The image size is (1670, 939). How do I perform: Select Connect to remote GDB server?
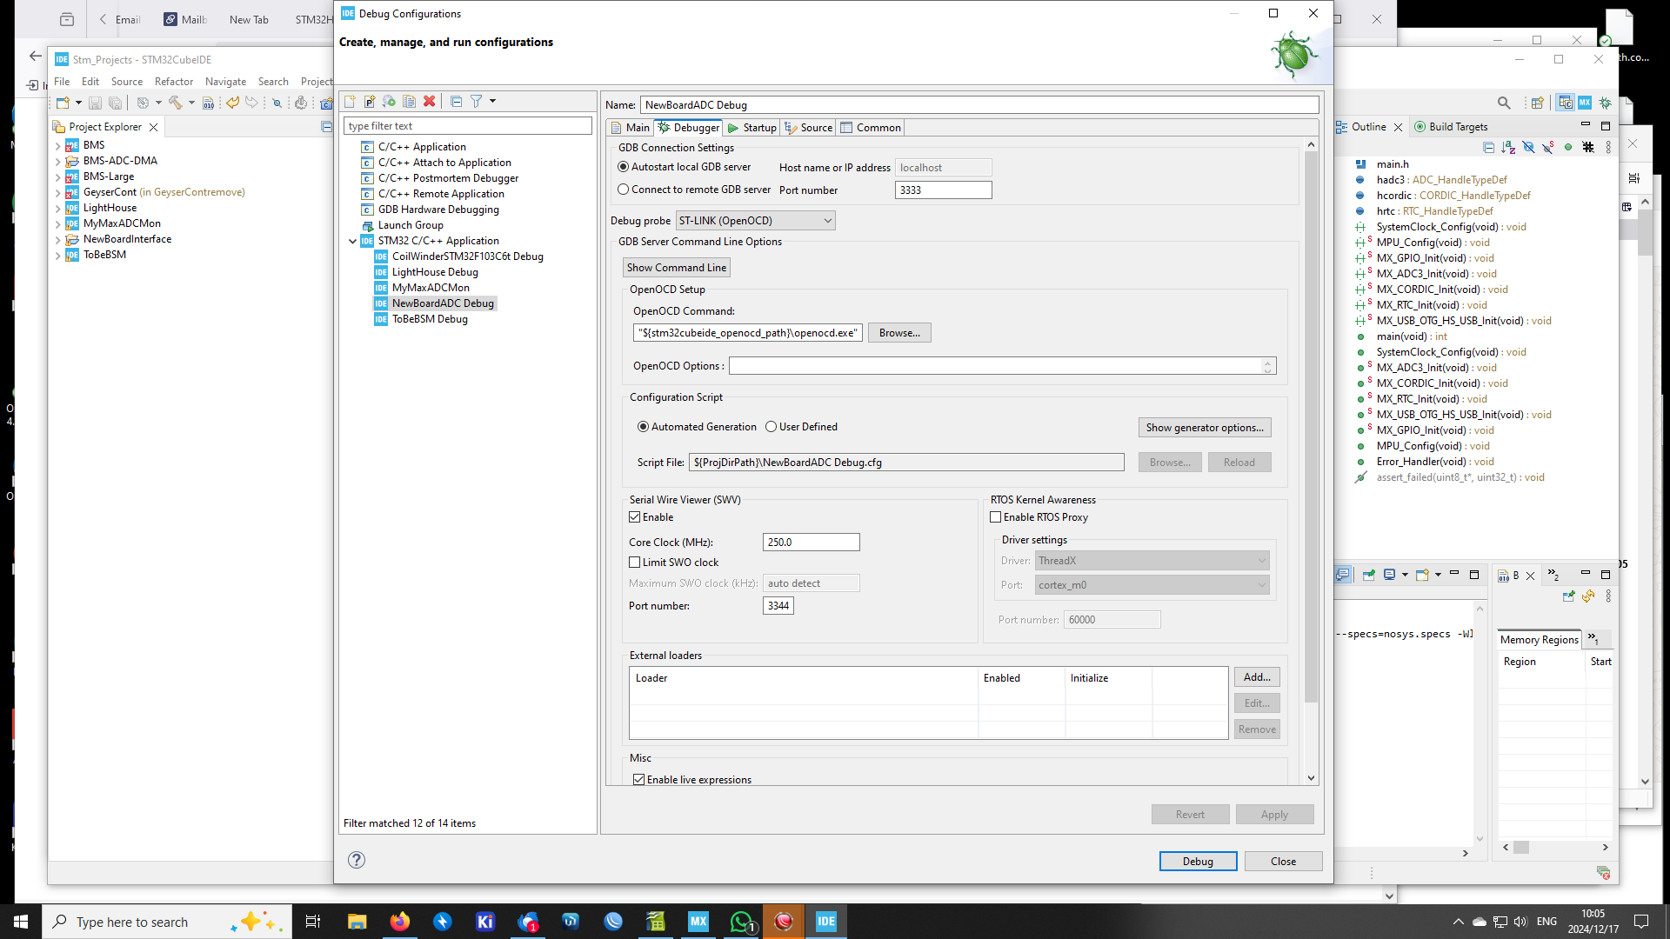(624, 189)
